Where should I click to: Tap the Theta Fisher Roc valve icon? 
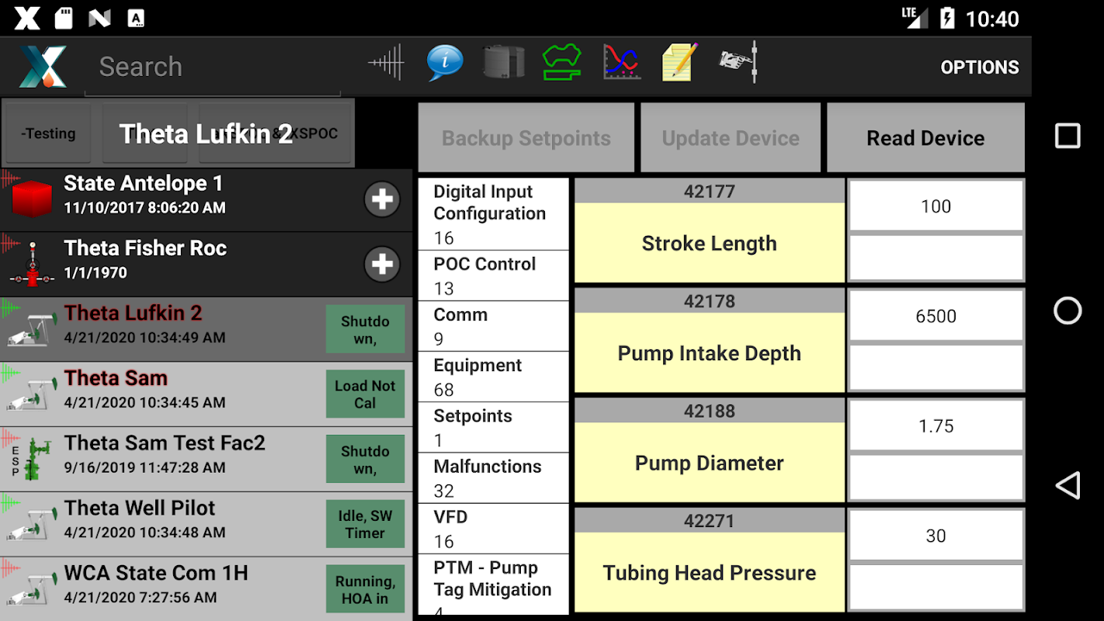(32, 264)
